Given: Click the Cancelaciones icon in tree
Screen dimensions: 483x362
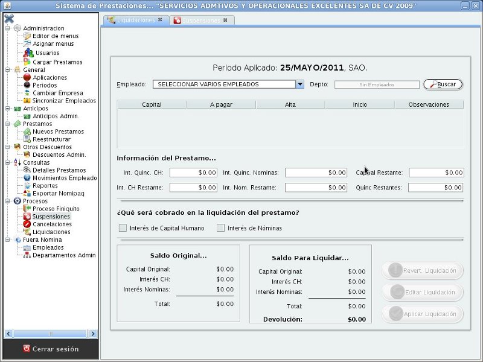Looking at the screenshot, I should [x=27, y=224].
